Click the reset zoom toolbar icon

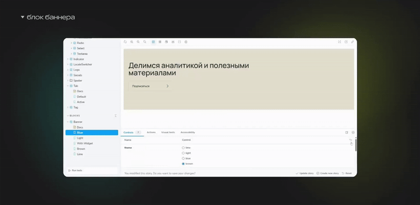(x=145, y=42)
